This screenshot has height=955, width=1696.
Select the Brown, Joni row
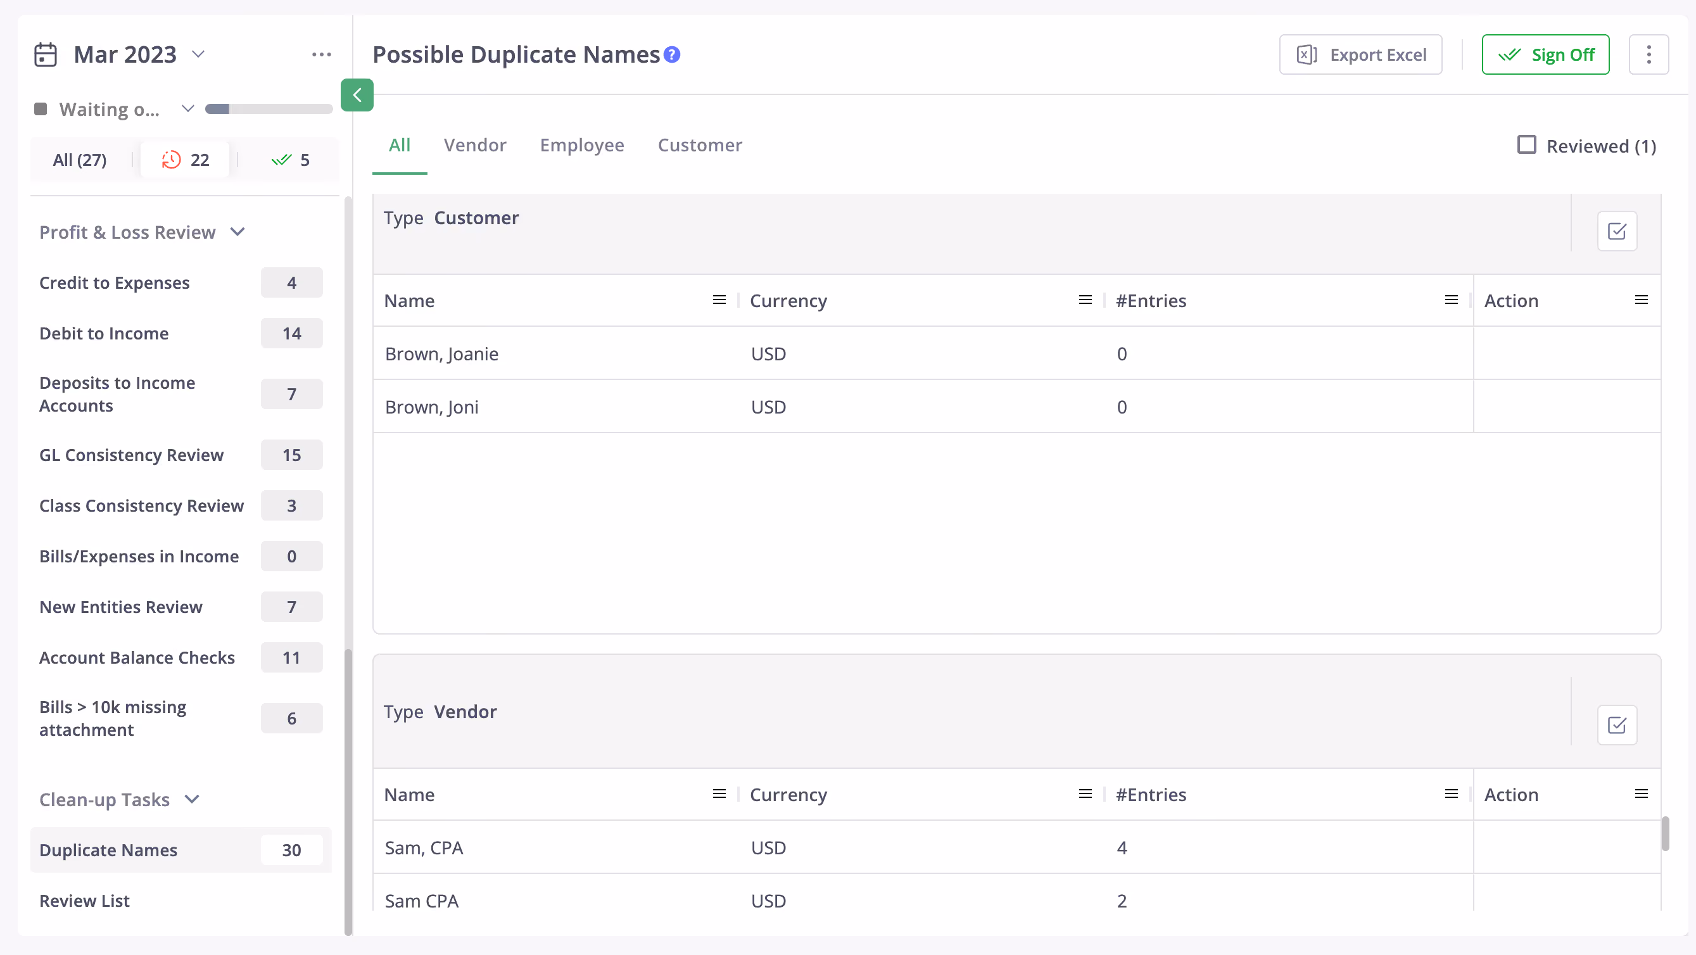point(1016,407)
